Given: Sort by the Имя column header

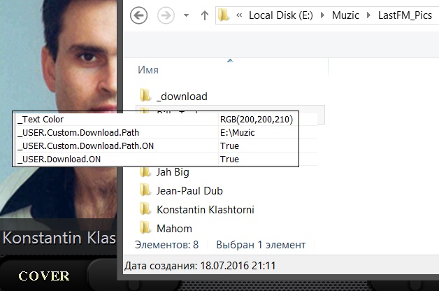Looking at the screenshot, I should point(148,71).
